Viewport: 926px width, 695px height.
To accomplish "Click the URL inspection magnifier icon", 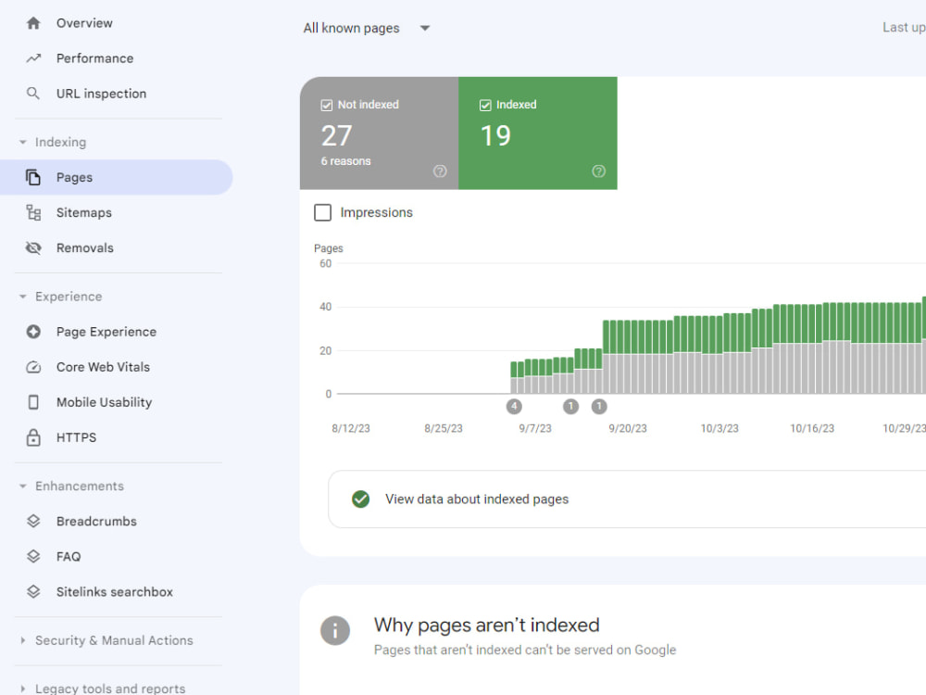I will [33, 94].
